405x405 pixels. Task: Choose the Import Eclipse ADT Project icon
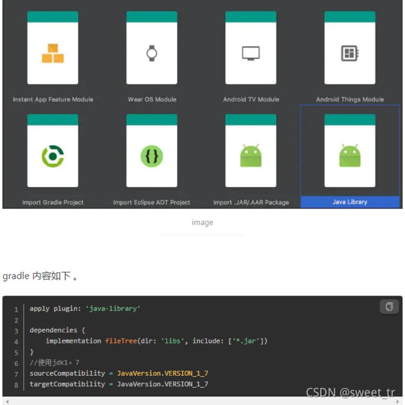(152, 156)
